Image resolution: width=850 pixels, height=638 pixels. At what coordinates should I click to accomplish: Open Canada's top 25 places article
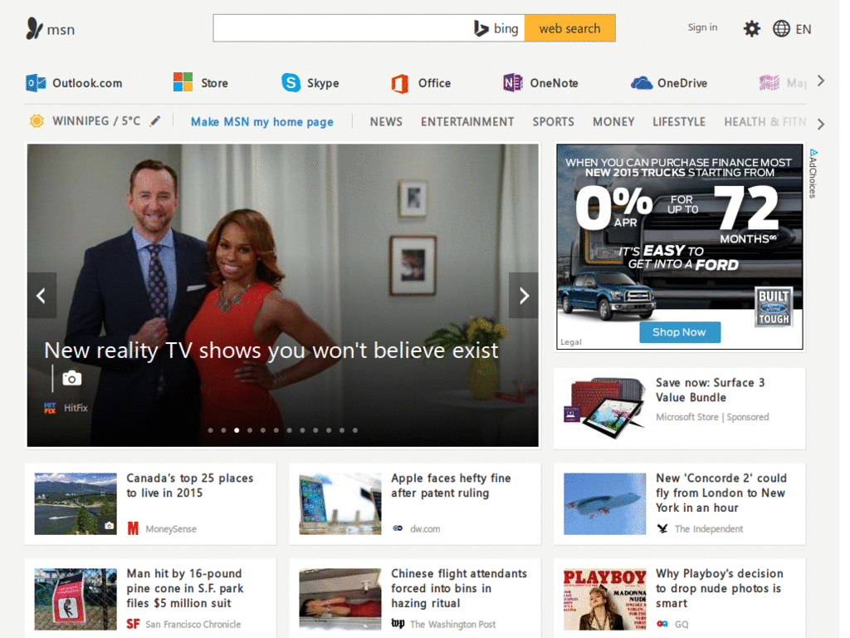click(190, 485)
